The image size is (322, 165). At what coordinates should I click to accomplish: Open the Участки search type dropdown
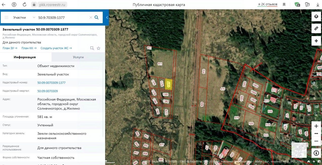point(24,17)
